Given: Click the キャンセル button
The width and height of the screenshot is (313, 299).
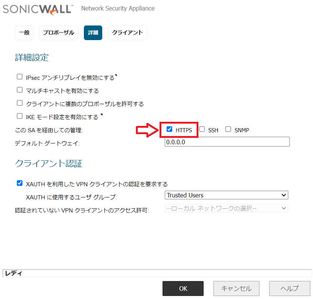Looking at the screenshot, I should point(236,289).
